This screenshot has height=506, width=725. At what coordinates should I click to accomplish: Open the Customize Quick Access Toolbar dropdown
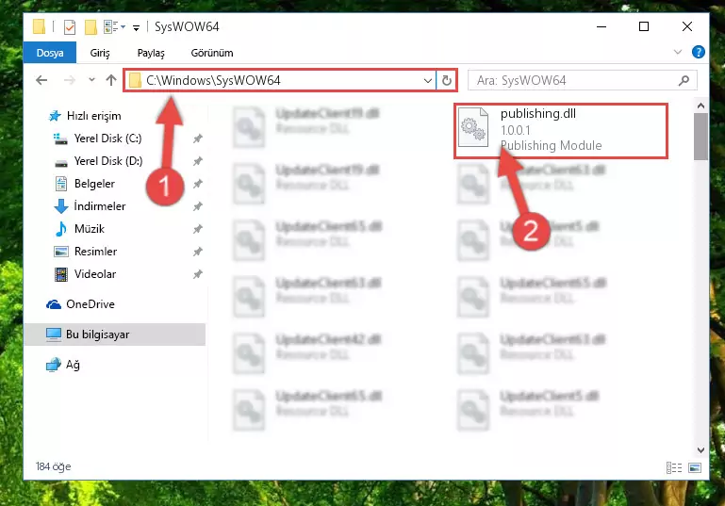click(136, 27)
